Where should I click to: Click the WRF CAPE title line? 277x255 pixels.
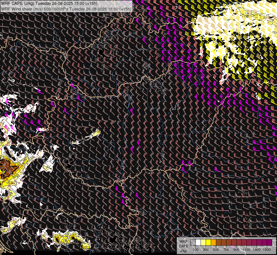(x=49, y=3)
